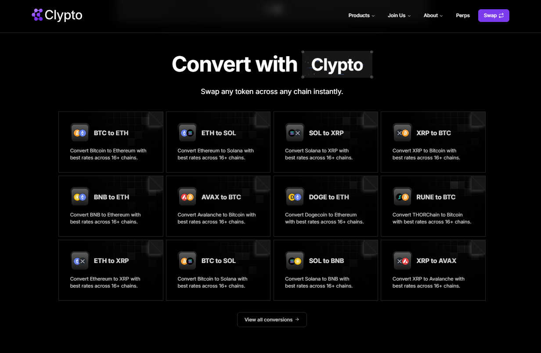
Task: Click the BNB to ETH coin pair icon
Action: tap(80, 197)
